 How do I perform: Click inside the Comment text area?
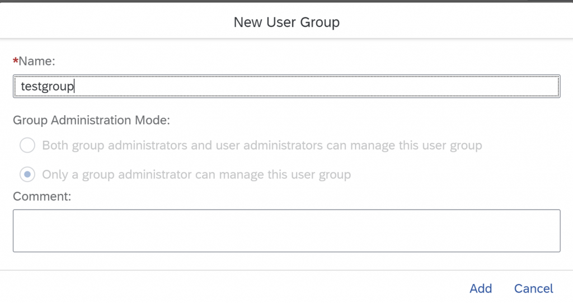(x=286, y=231)
